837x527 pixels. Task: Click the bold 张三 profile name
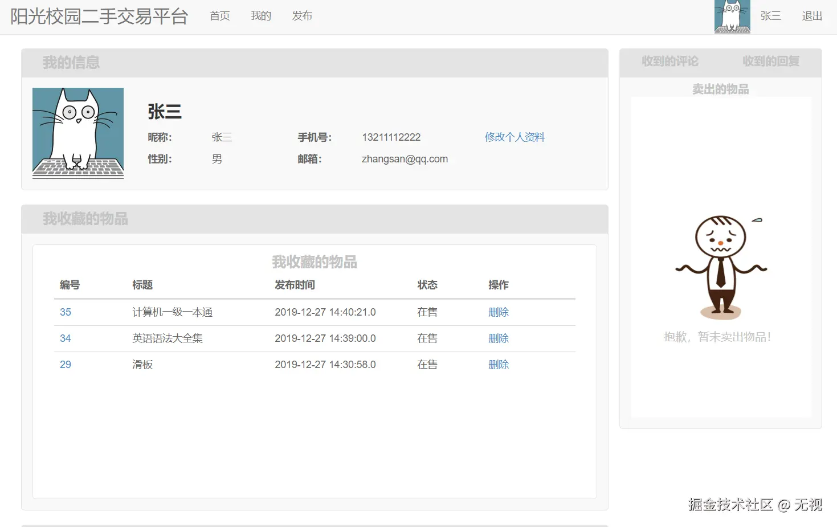pos(165,112)
